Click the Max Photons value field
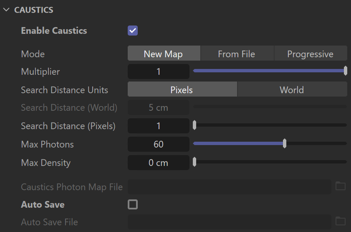This screenshot has width=351, height=232. pos(159,144)
